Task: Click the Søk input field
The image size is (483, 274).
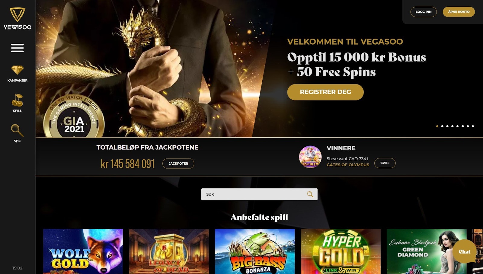Action: click(259, 194)
